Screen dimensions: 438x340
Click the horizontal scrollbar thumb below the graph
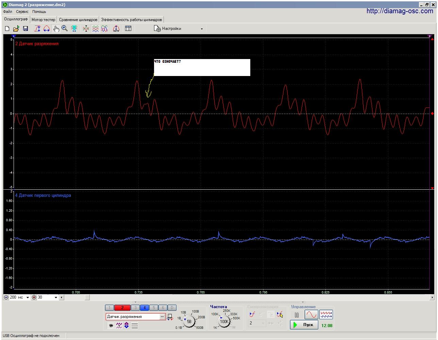point(87,298)
